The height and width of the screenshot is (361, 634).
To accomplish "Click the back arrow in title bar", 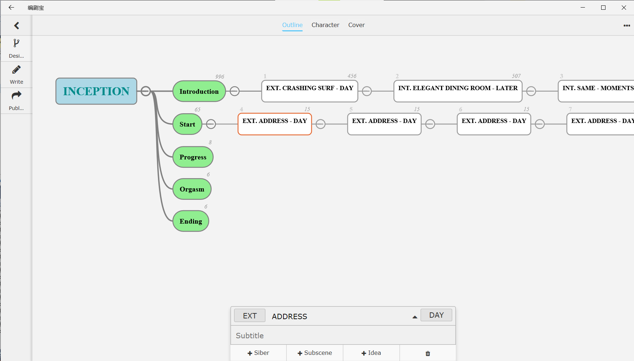I will pyautogui.click(x=12, y=8).
